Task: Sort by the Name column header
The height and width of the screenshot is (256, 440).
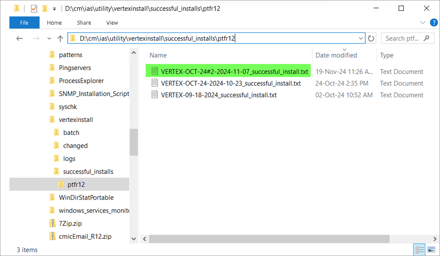Action: pyautogui.click(x=158, y=55)
